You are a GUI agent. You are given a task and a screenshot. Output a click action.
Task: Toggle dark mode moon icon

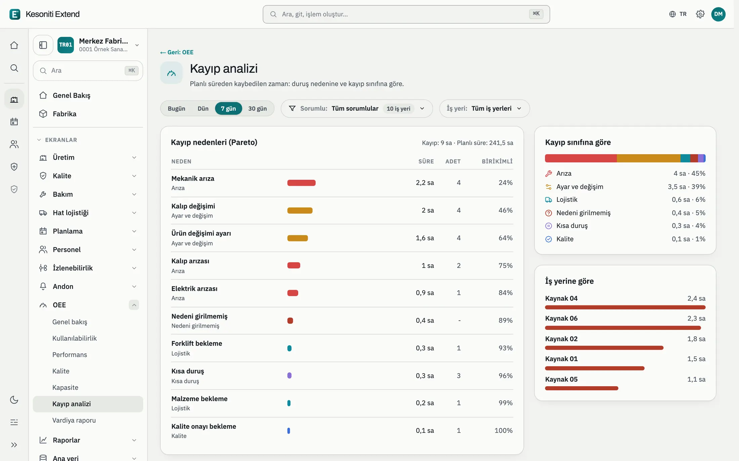14,400
